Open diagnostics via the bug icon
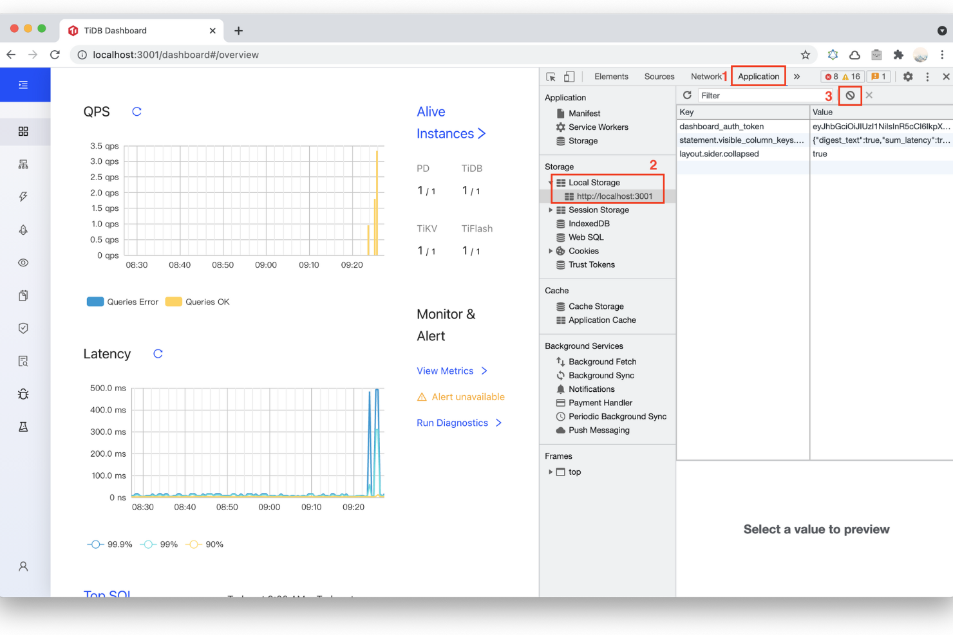The height and width of the screenshot is (635, 953). coord(23,394)
